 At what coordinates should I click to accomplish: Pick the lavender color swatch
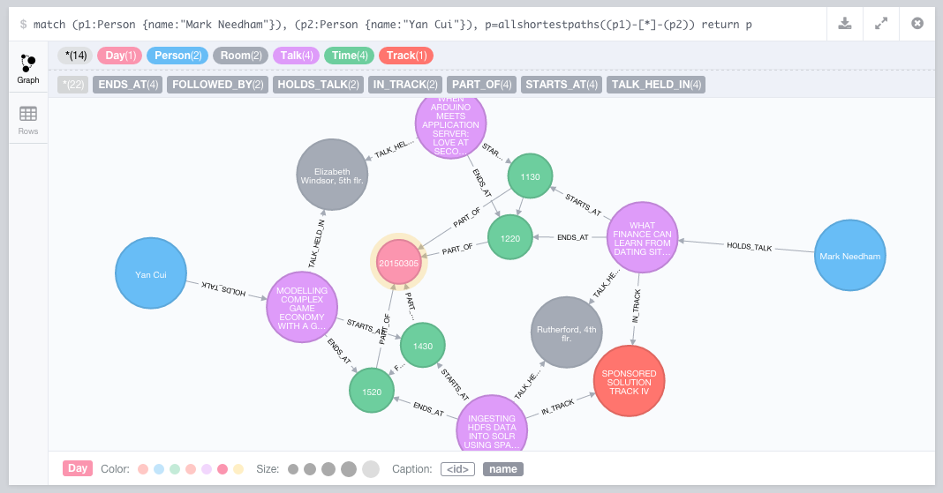(x=207, y=469)
